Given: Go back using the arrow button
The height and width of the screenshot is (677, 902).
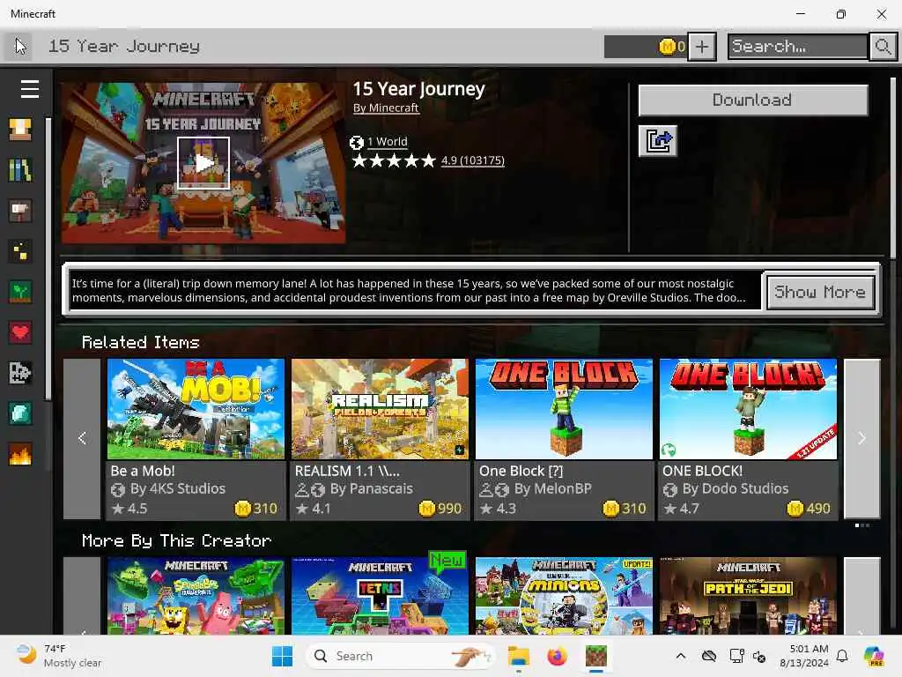Looking at the screenshot, I should 19,46.
